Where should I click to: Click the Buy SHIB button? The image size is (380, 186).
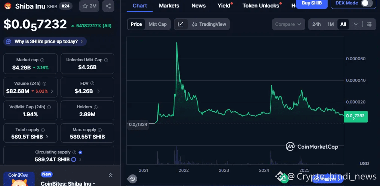pyautogui.click(x=312, y=3)
